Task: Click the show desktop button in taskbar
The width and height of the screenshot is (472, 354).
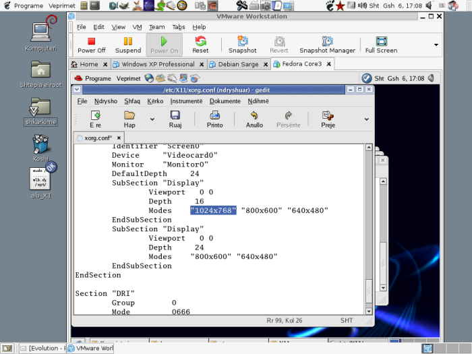Action: (7, 349)
